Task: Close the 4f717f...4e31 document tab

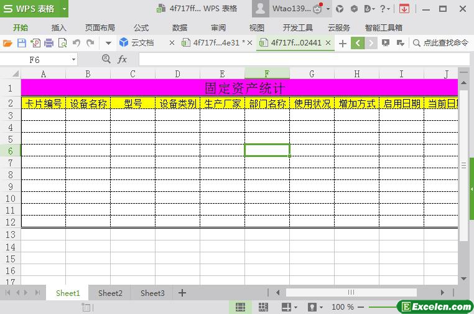Action: point(249,43)
